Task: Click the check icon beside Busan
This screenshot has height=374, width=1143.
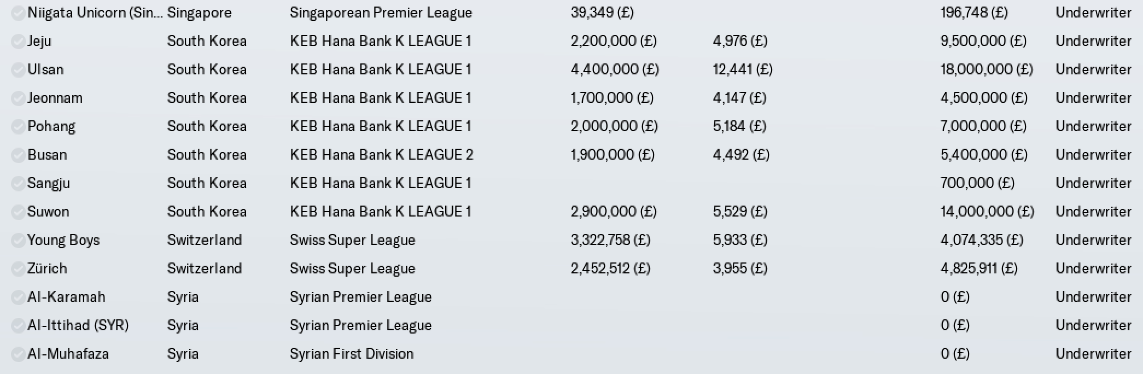Action: pos(18,155)
